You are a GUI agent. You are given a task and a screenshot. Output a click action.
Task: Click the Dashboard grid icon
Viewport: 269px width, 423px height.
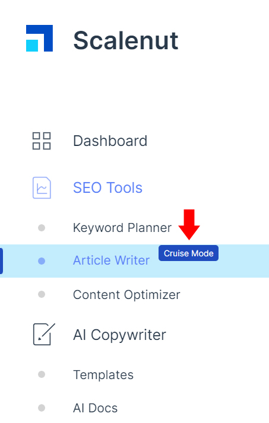pyautogui.click(x=42, y=141)
